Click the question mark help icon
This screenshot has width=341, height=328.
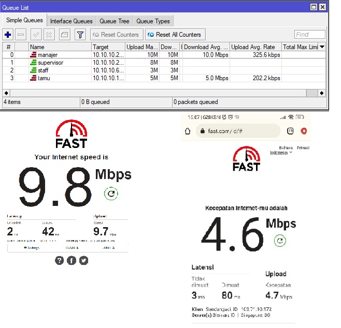click(x=60, y=260)
